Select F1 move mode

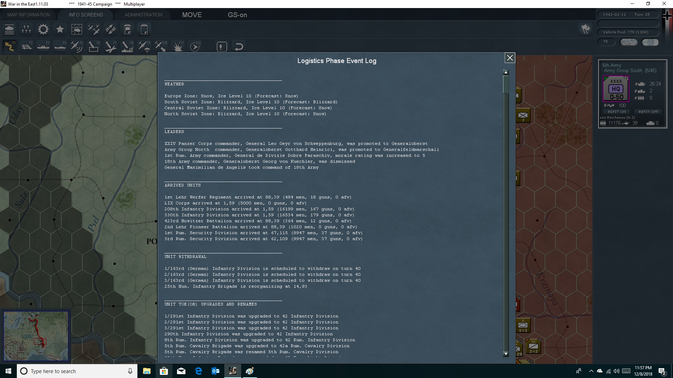[x=9, y=47]
